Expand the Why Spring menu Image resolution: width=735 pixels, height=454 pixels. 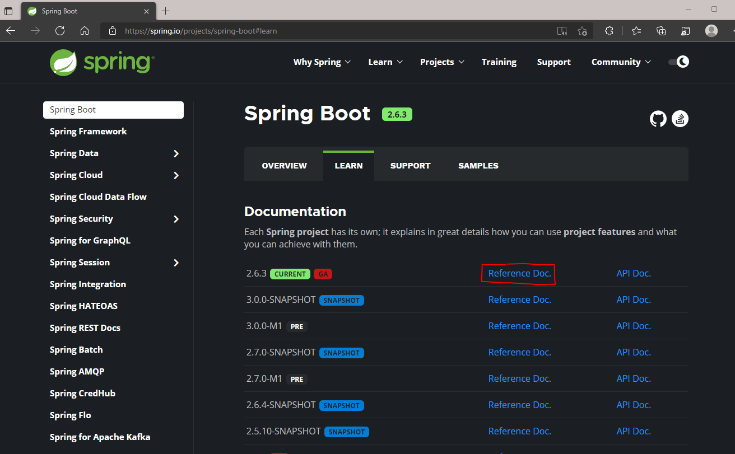pyautogui.click(x=322, y=62)
